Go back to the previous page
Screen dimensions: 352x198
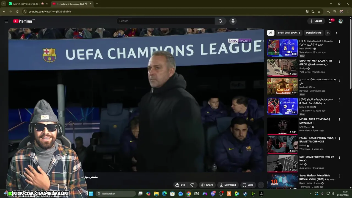(x=4, y=12)
